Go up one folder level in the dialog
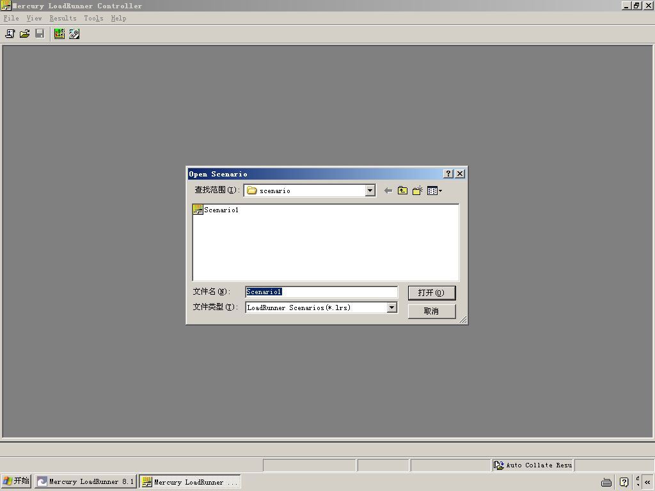The height and width of the screenshot is (491, 655). click(x=402, y=191)
